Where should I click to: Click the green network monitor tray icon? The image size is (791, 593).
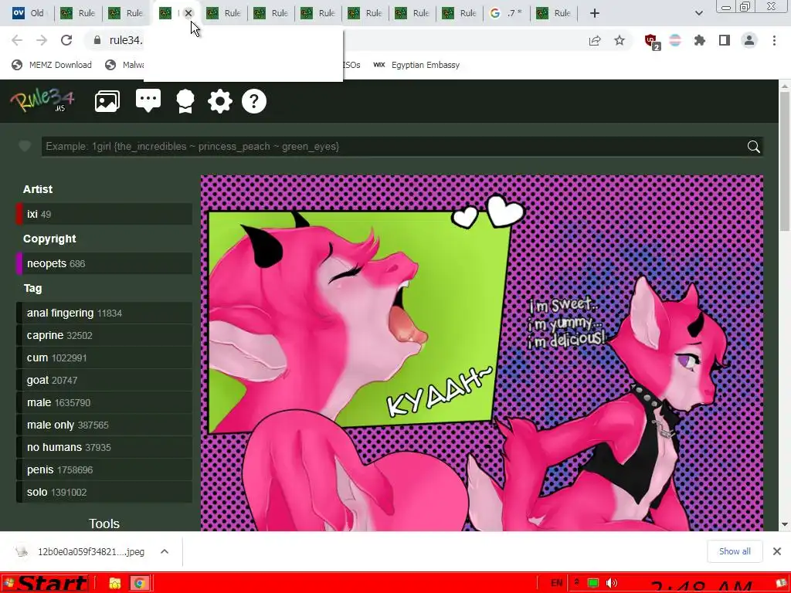click(592, 584)
